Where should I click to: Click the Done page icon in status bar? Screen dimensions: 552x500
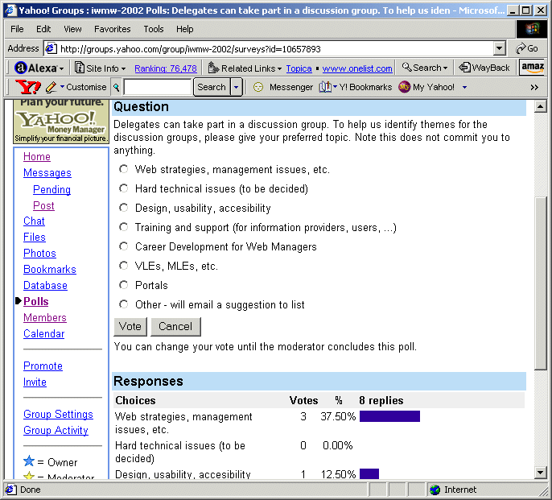[x=11, y=490]
